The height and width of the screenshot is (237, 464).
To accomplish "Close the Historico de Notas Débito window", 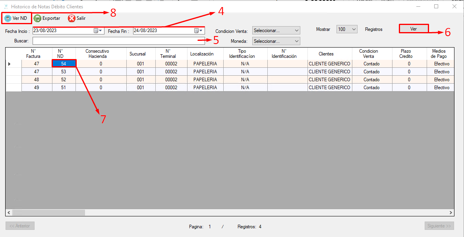I will (x=454, y=6).
